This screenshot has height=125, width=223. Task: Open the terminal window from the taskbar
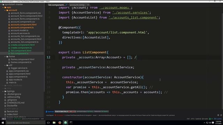(x=71, y=123)
